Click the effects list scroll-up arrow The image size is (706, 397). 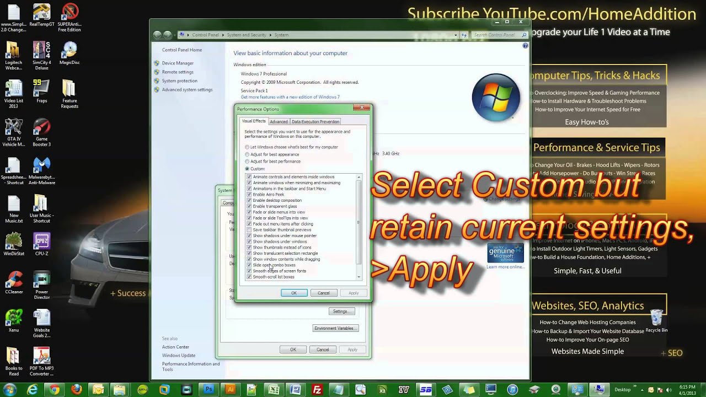[359, 177]
